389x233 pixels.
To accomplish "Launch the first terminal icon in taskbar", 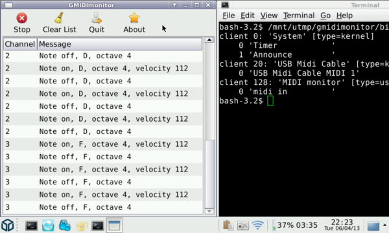I will click(32, 226).
